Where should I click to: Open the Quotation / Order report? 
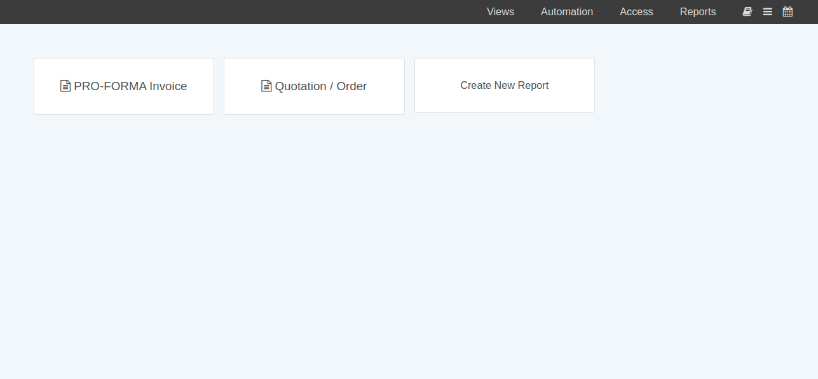[314, 86]
